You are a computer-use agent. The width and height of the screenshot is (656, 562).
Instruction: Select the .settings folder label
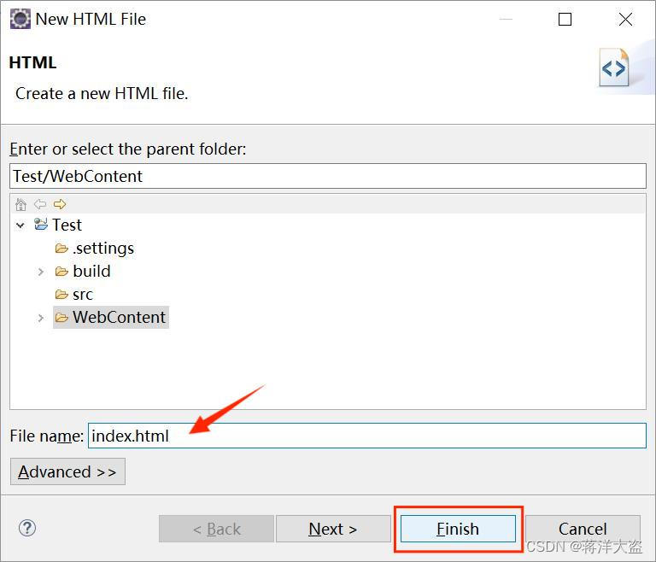pos(103,249)
